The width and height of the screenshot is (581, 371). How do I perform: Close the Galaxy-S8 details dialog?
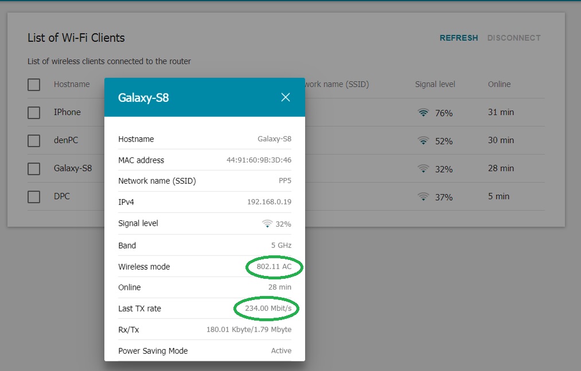(x=286, y=97)
